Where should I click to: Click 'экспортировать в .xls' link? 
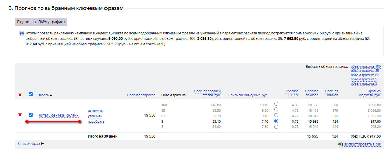point(362,144)
